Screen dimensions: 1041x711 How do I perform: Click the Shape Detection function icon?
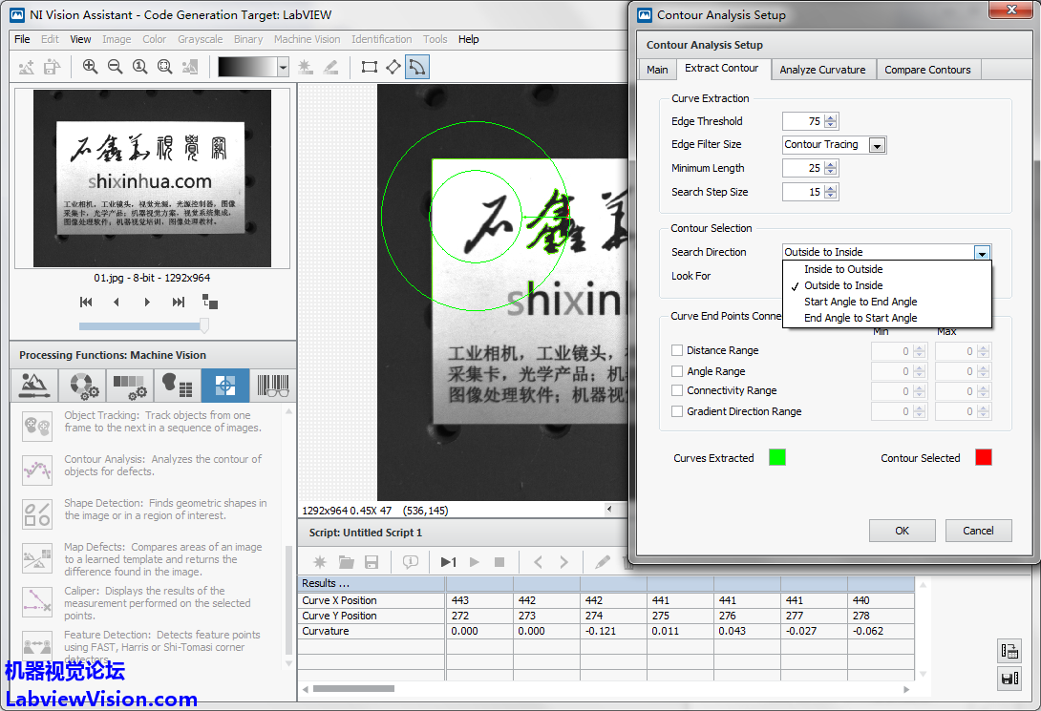click(x=37, y=513)
